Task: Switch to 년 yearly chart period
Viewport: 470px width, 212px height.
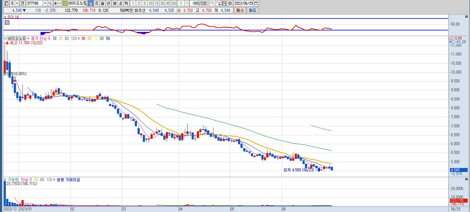Action: point(108,3)
